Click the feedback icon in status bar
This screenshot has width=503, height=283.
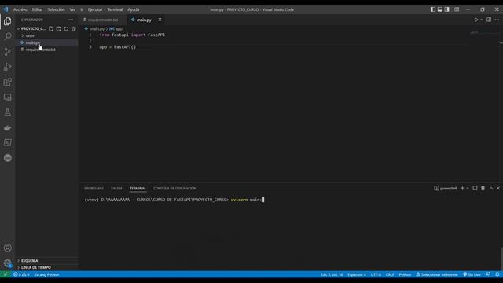coord(488,274)
